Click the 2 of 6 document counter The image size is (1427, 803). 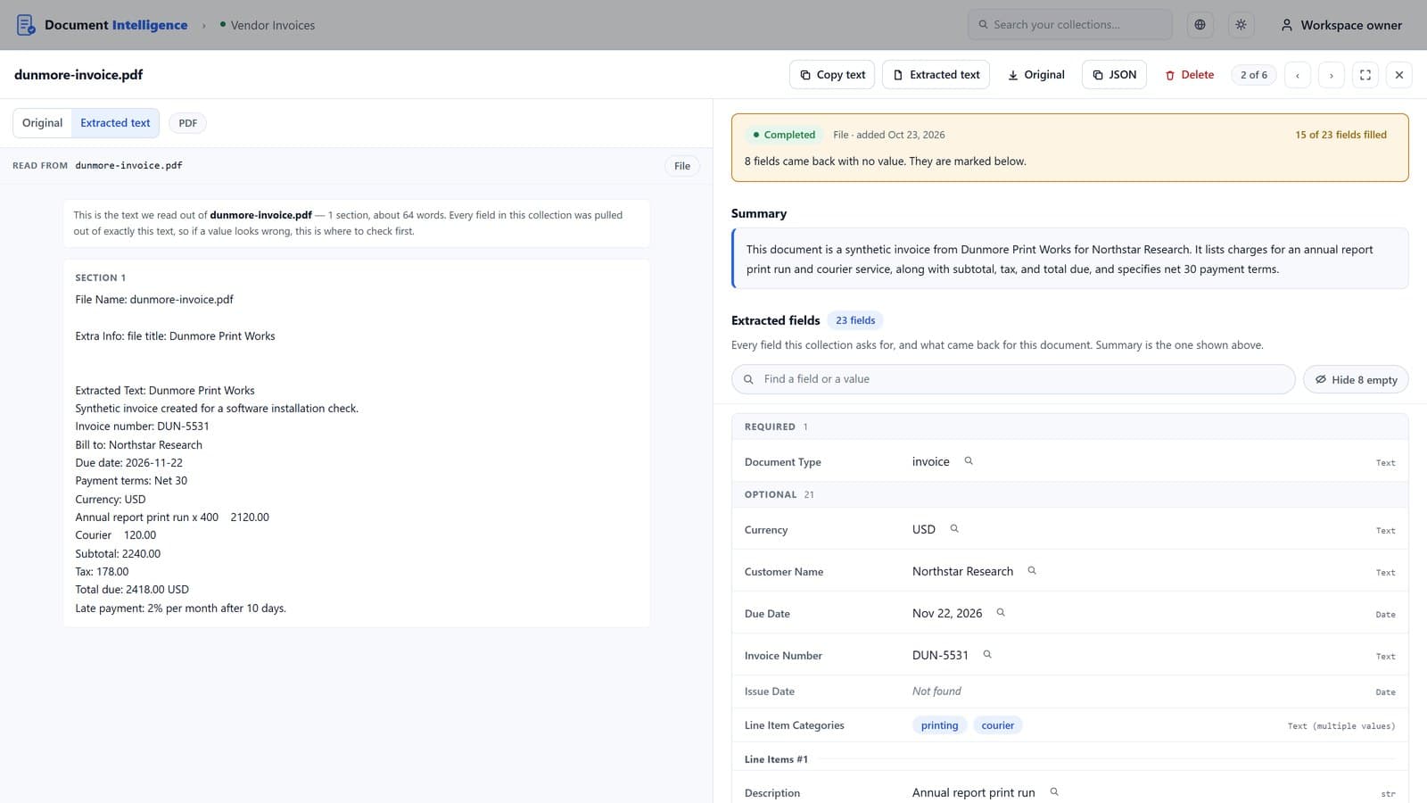(x=1253, y=75)
